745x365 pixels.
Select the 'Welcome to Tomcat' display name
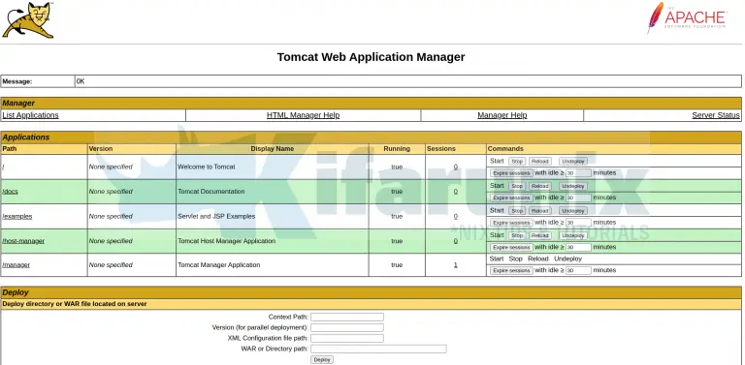(207, 167)
